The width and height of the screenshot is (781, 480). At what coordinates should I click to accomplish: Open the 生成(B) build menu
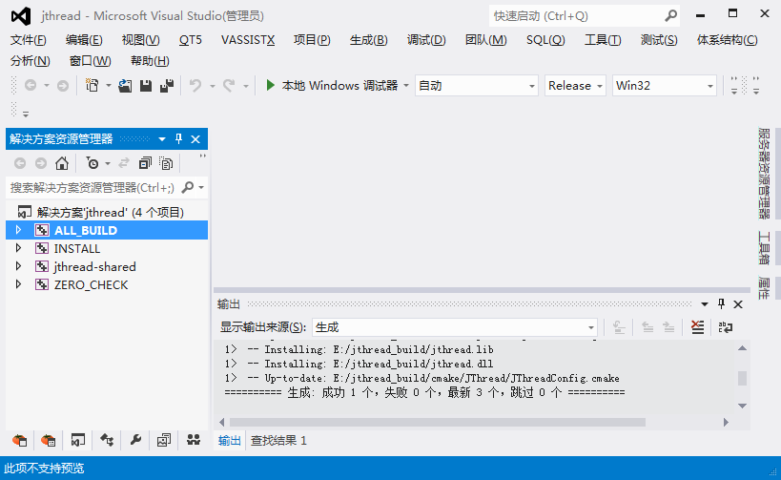tap(369, 40)
